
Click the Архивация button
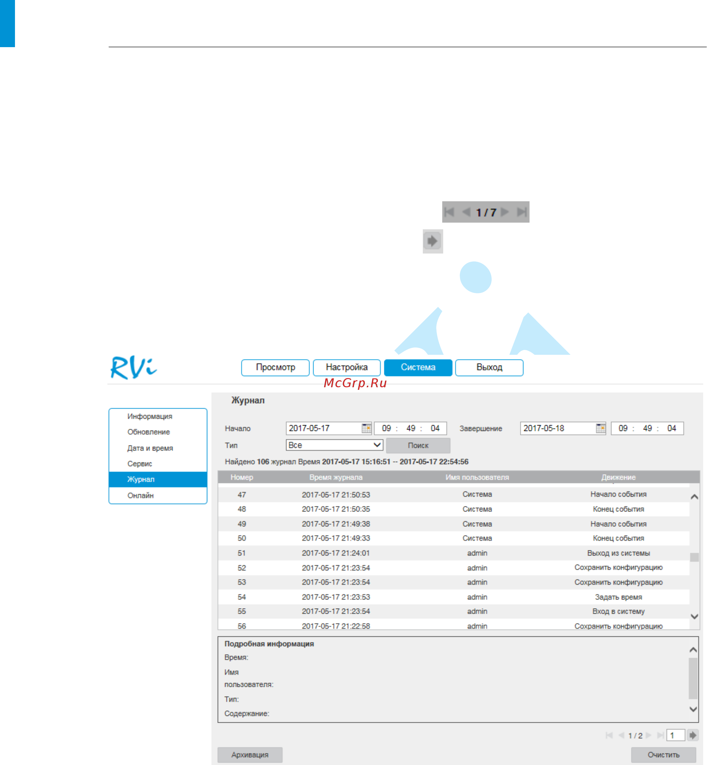click(x=250, y=755)
